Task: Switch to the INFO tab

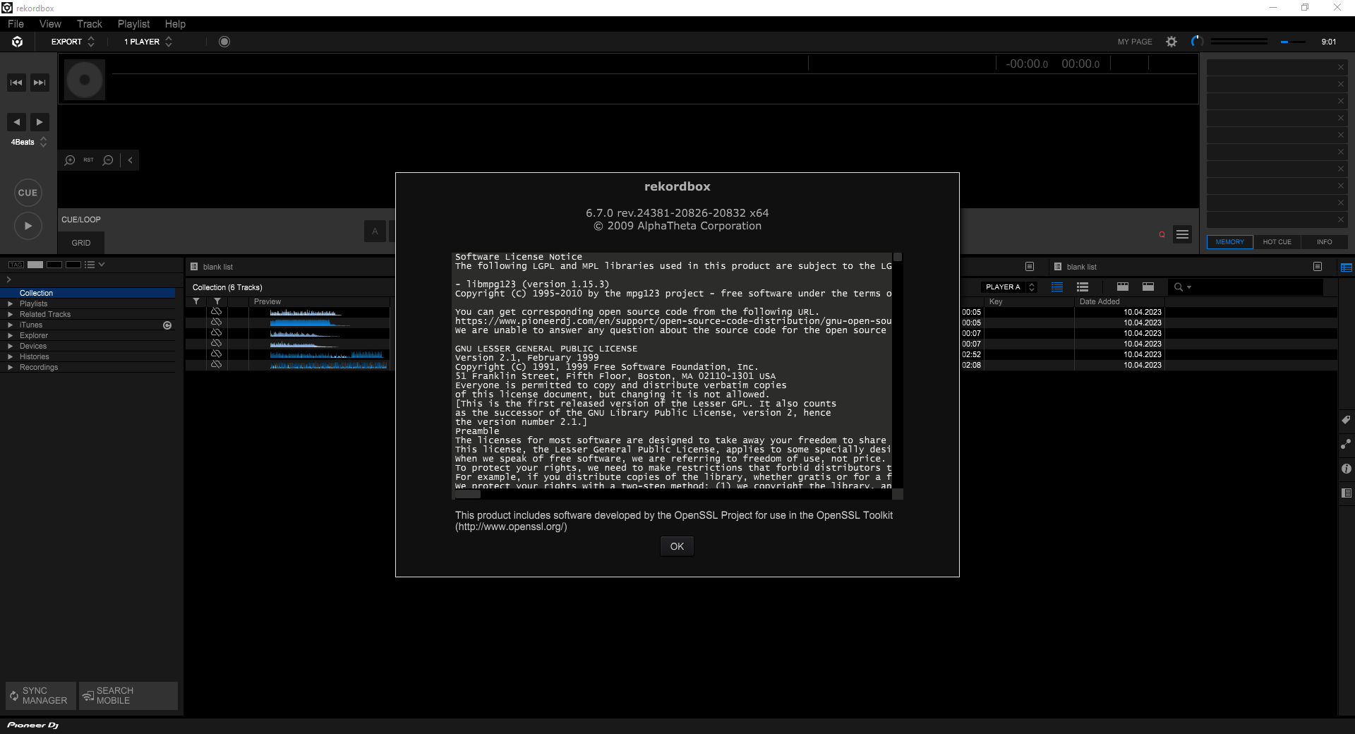Action: pyautogui.click(x=1324, y=242)
